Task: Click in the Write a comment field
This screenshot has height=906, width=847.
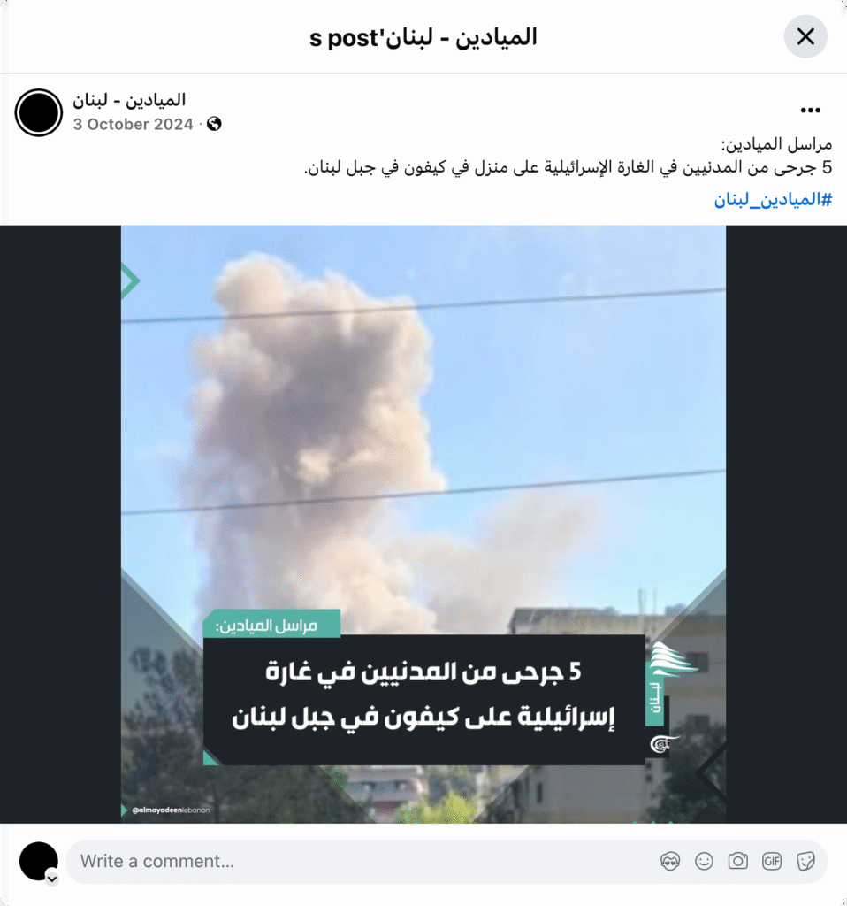Action: pyautogui.click(x=446, y=862)
